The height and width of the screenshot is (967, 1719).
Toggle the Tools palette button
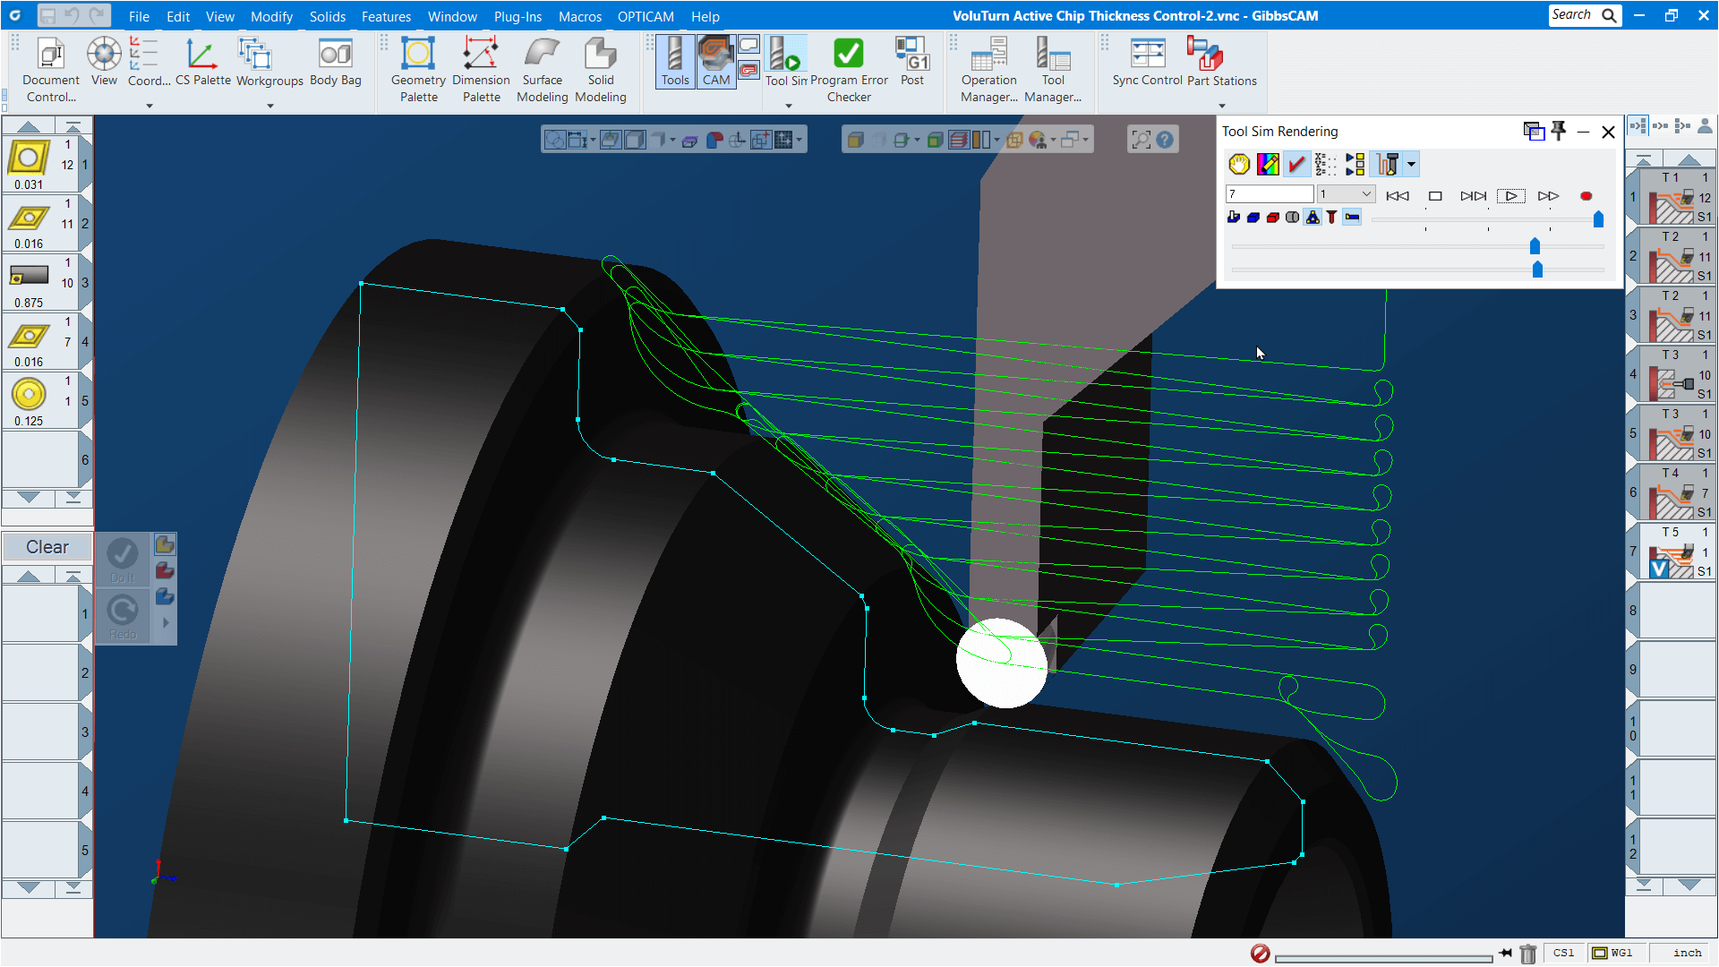tap(675, 61)
